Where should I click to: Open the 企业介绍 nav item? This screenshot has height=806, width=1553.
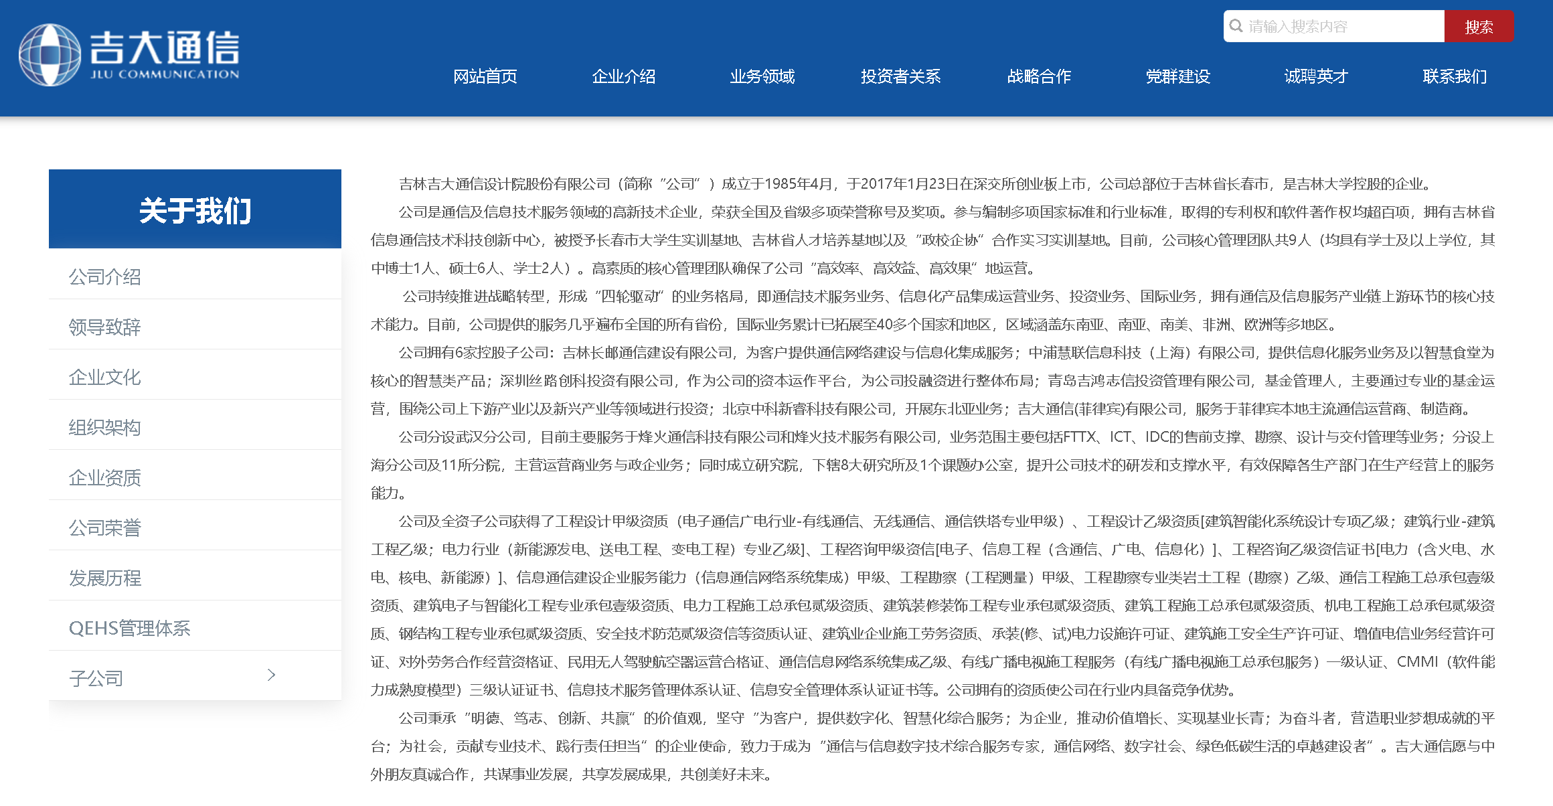(624, 76)
